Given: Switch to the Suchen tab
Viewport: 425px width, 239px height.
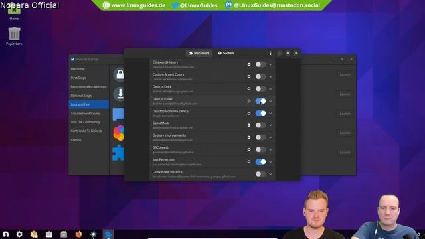Looking at the screenshot, I should coord(226,53).
